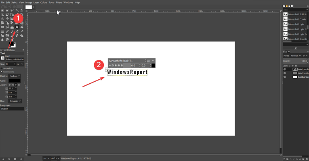Hide the second WindowsReport layer

[x=285, y=73]
